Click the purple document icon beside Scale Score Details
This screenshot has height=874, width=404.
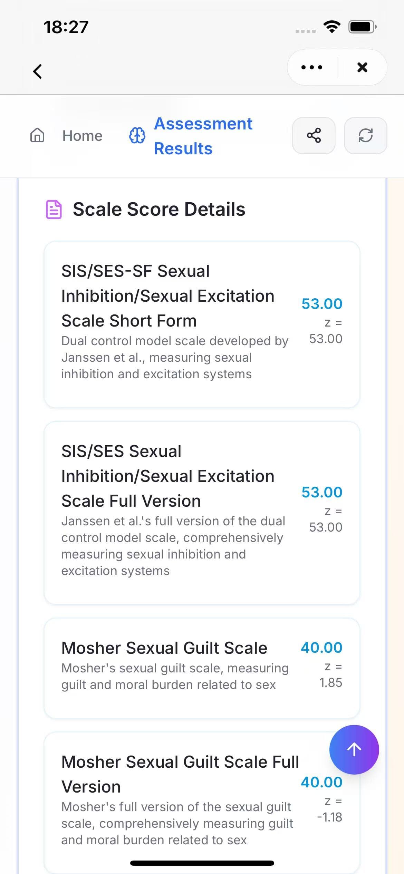pos(54,210)
